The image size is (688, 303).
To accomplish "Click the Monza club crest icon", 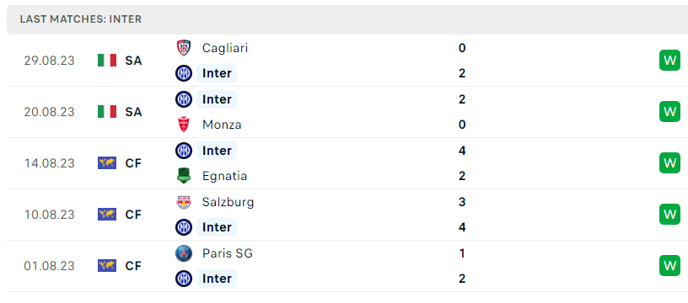I will (184, 125).
